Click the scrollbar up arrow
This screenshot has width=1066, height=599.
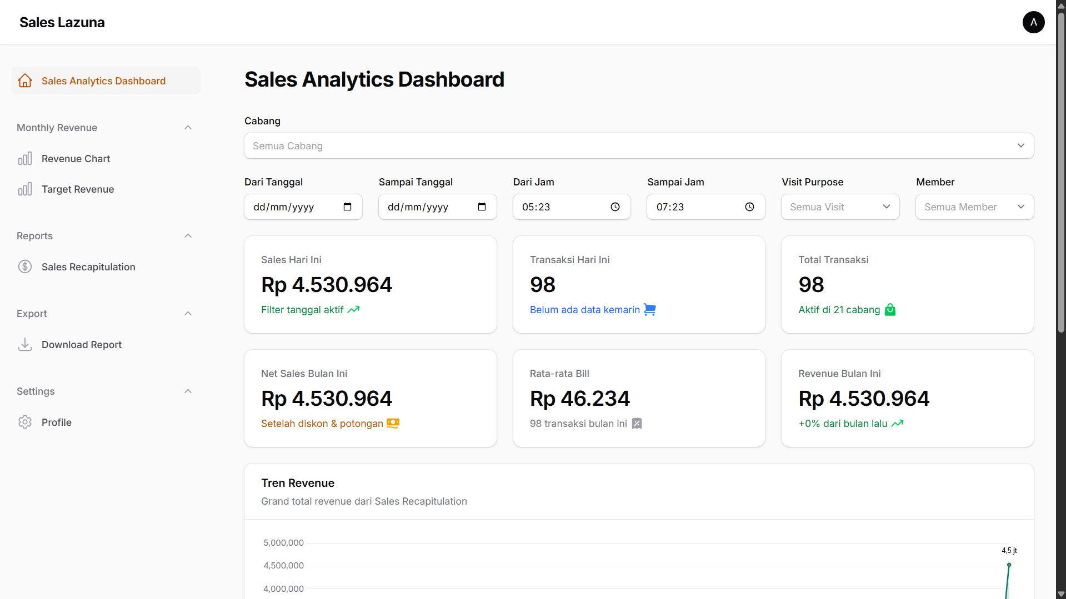(x=1061, y=6)
